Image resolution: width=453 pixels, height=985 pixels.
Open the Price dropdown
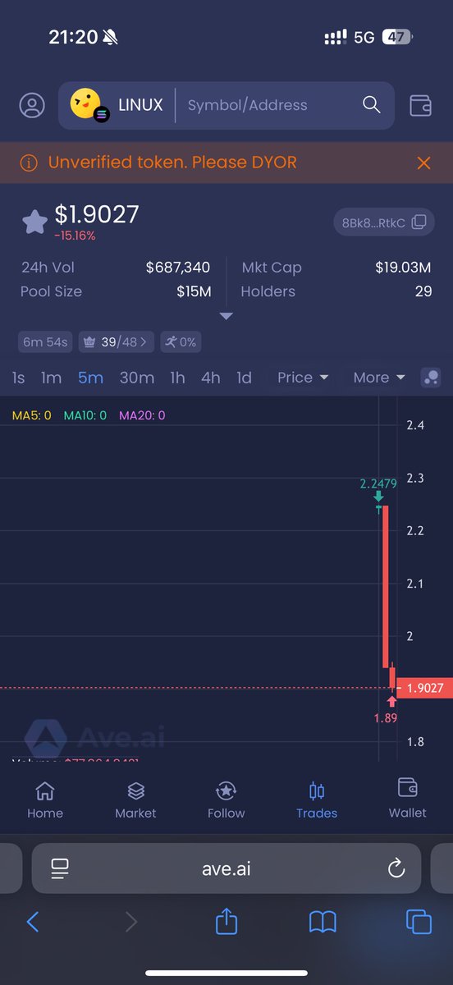click(303, 378)
